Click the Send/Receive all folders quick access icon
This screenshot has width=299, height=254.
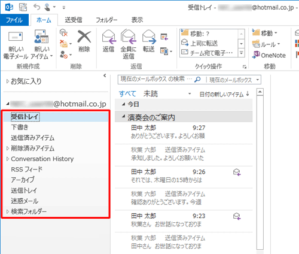point(23,7)
